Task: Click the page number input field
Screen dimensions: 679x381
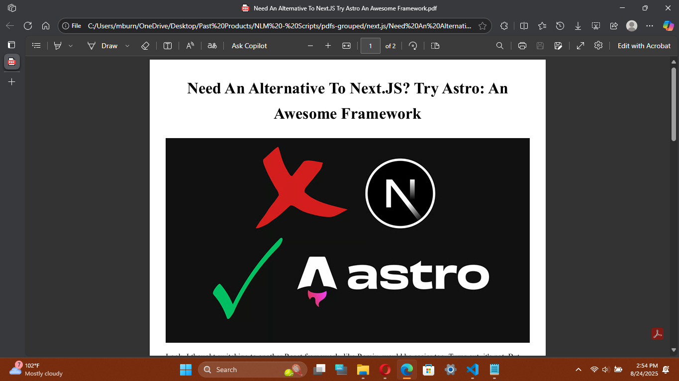Action: pos(370,46)
